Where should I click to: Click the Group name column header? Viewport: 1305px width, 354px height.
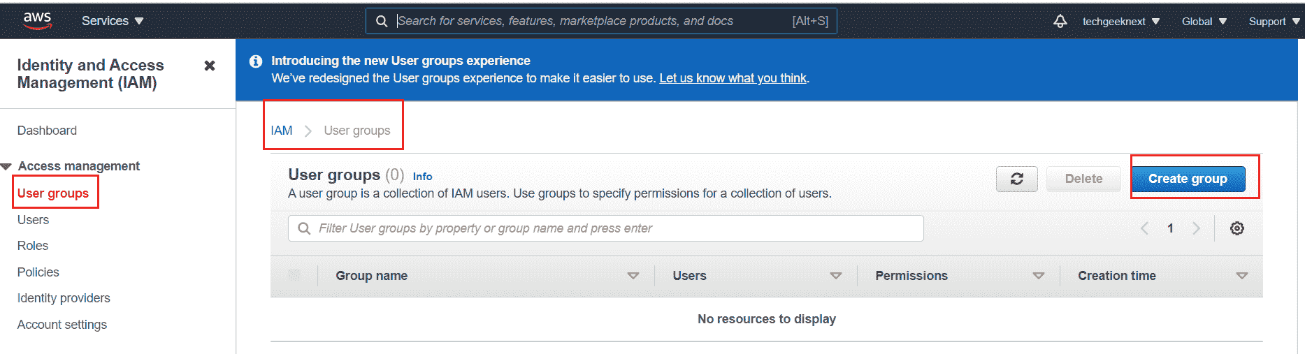coord(371,276)
